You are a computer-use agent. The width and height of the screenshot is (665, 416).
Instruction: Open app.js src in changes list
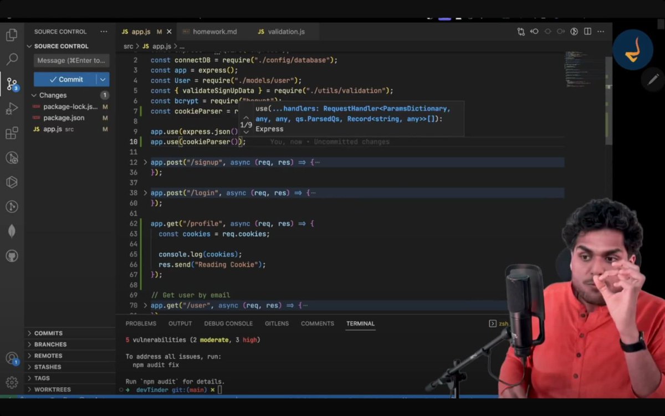(x=69, y=129)
